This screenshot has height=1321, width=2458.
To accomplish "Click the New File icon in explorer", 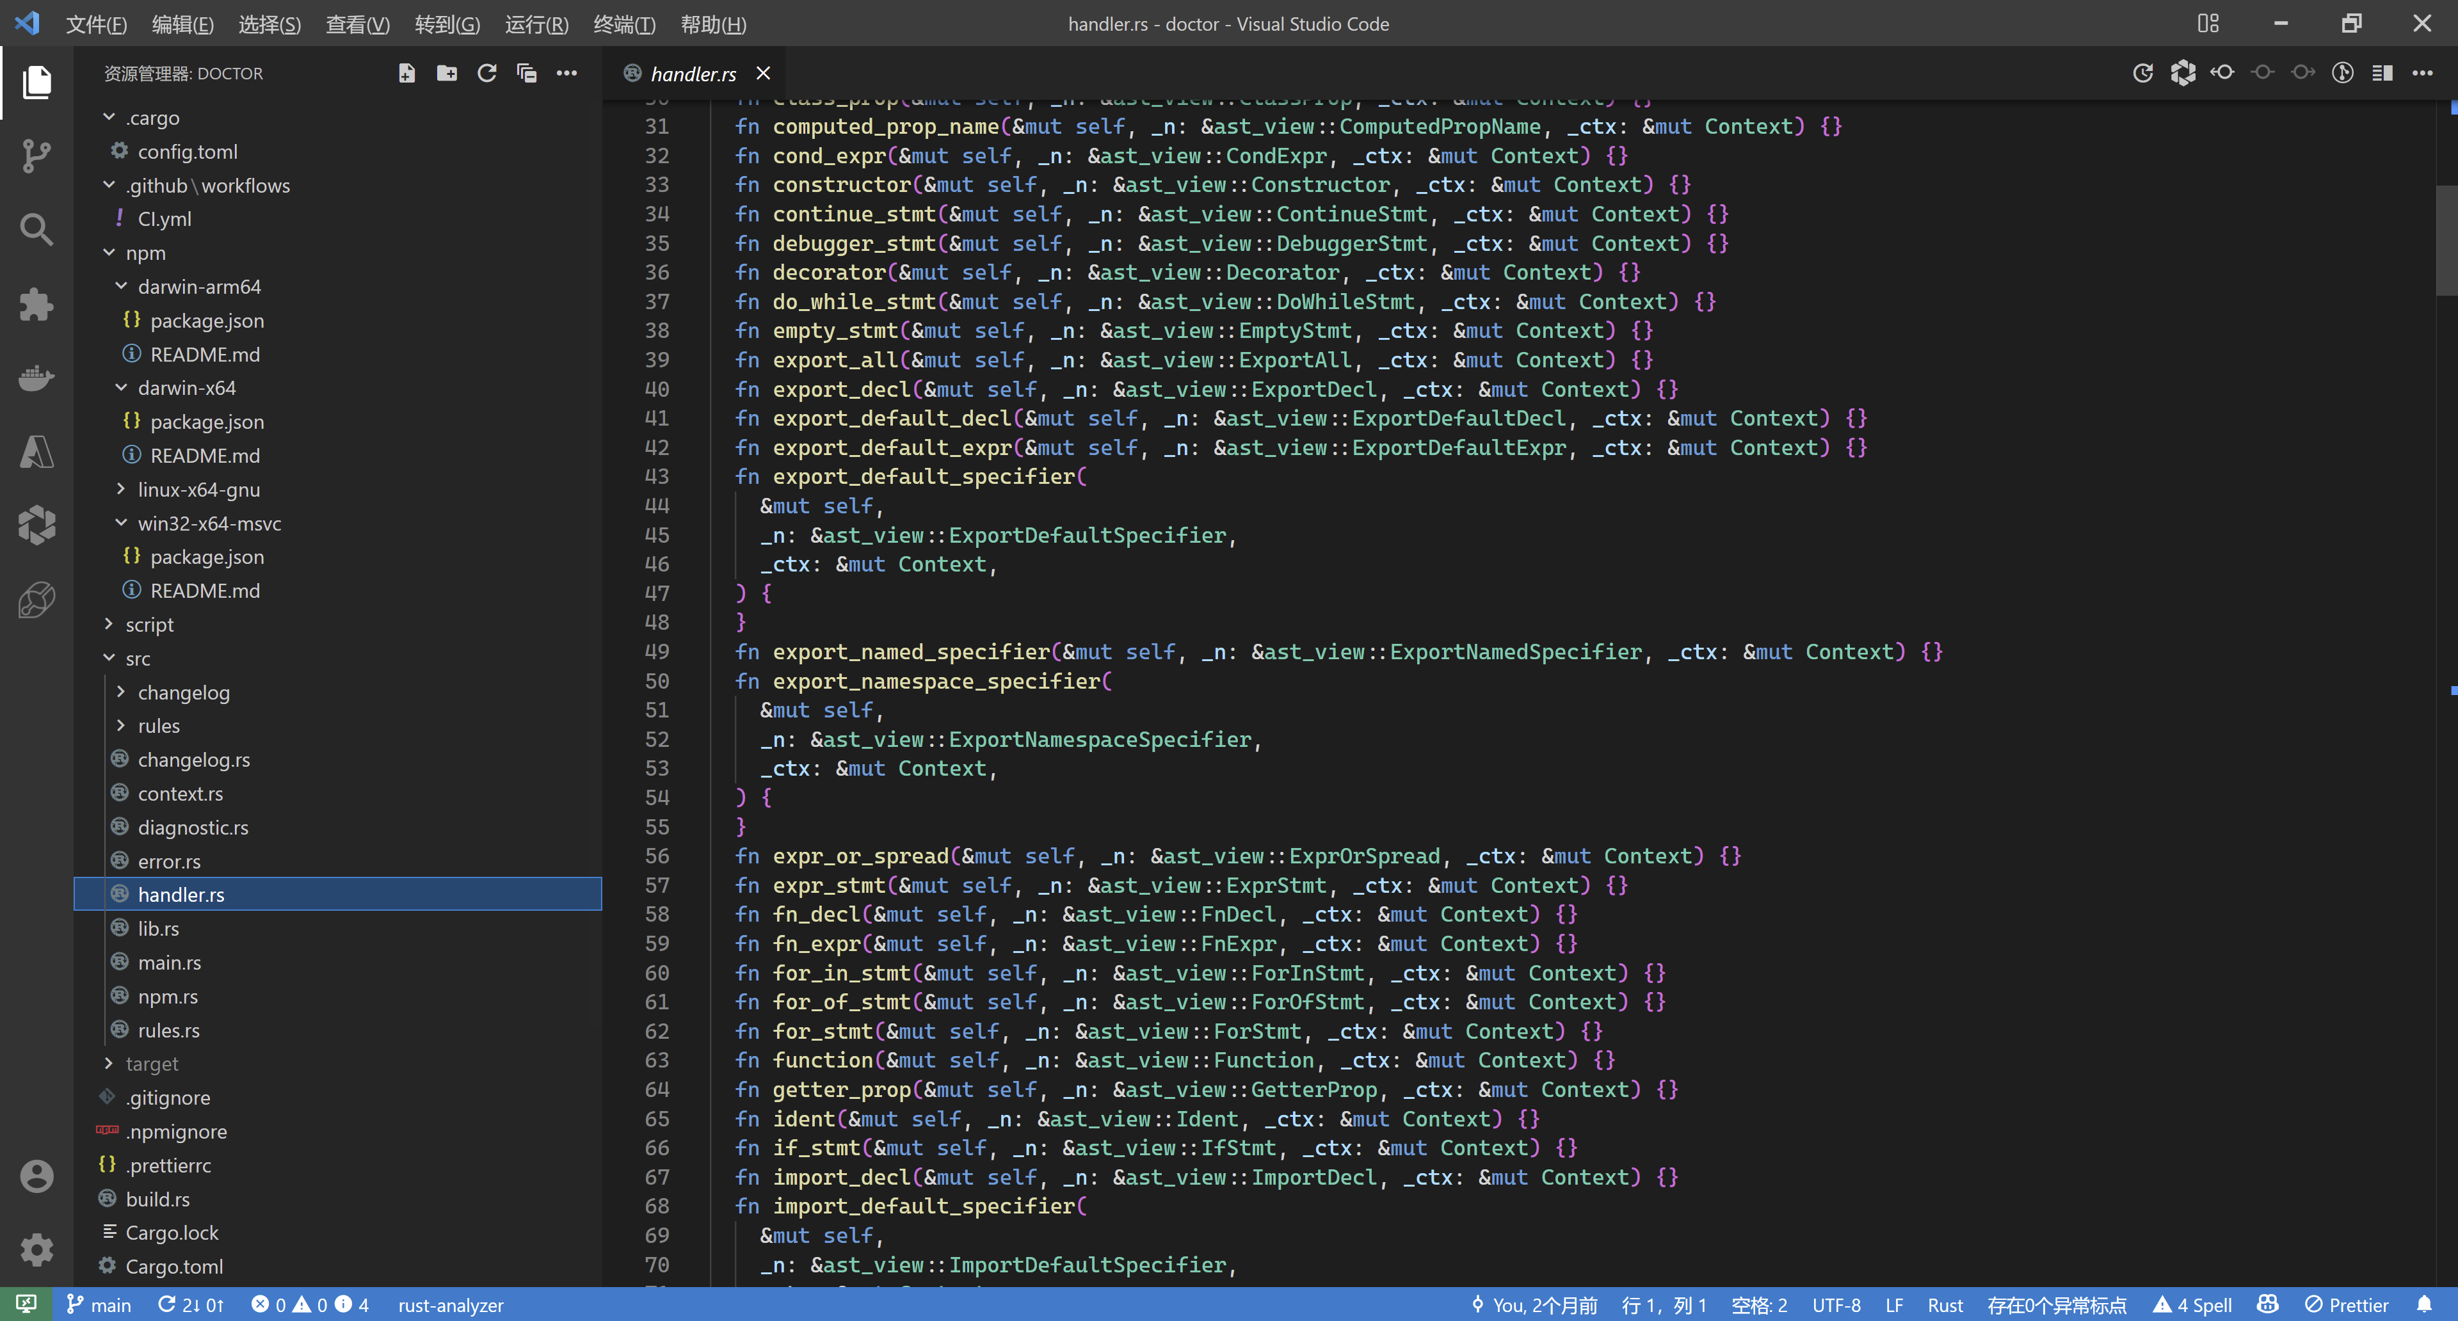I will coord(406,74).
